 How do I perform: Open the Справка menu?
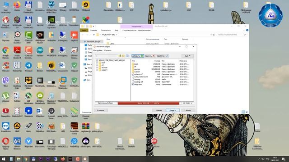point(108,50)
